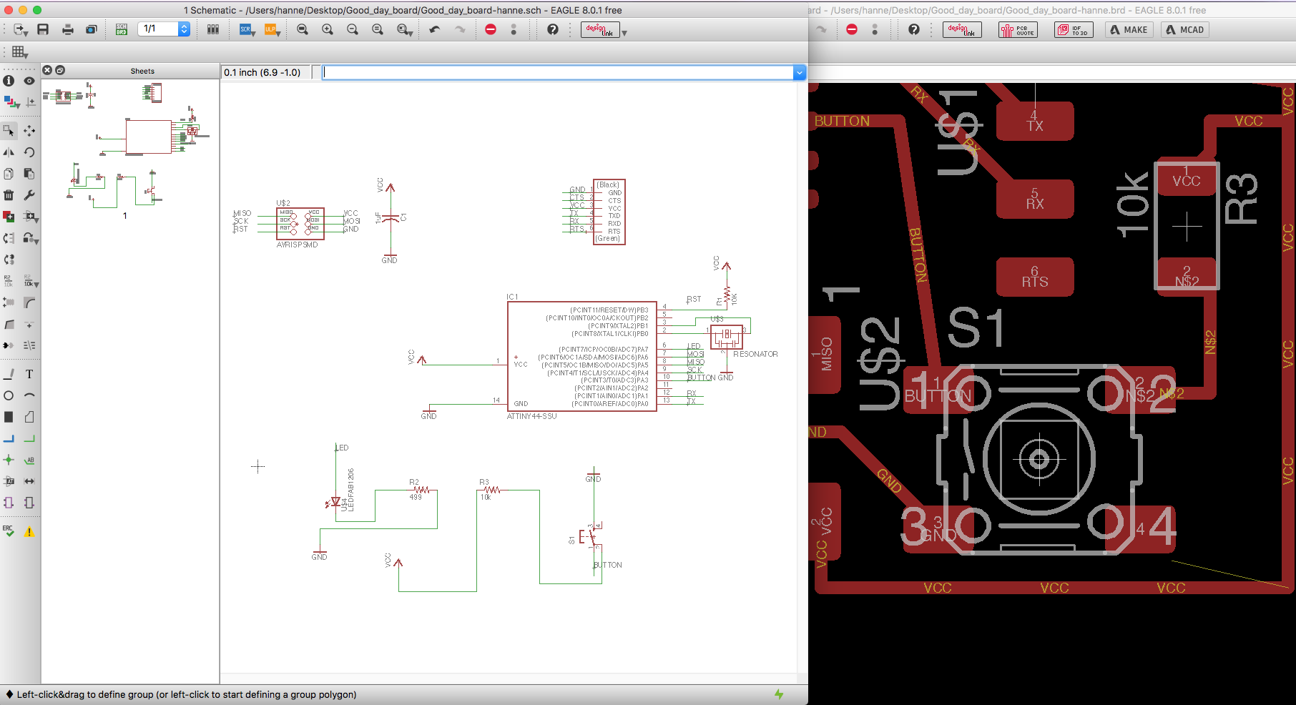Click the lightning status icon
This screenshot has width=1296, height=705.
click(779, 694)
